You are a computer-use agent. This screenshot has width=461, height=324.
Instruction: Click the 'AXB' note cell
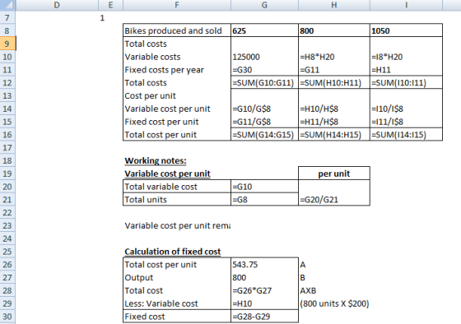334,290
